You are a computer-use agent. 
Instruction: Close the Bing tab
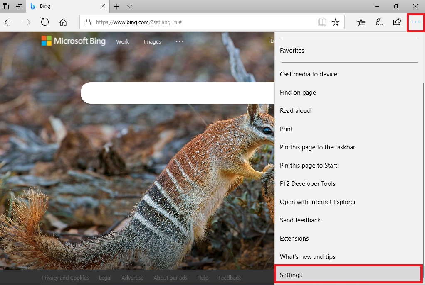103,6
